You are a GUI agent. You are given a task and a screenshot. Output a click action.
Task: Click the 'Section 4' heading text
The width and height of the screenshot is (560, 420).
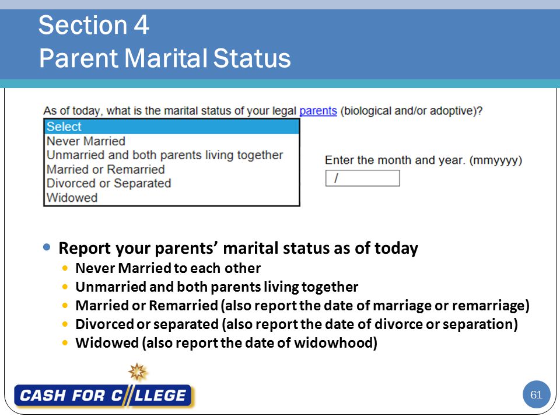(x=93, y=25)
